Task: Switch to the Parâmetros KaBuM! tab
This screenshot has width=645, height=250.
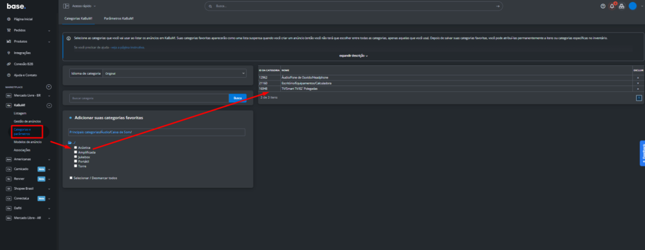Action: (x=119, y=19)
